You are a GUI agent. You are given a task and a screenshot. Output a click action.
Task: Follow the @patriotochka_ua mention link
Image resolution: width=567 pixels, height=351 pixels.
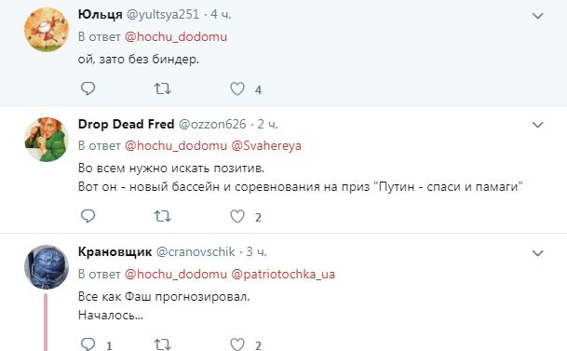click(x=283, y=274)
